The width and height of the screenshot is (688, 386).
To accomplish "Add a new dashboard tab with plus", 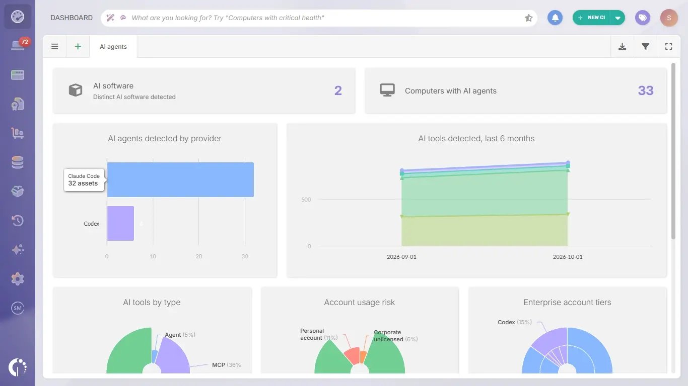I will pyautogui.click(x=78, y=47).
